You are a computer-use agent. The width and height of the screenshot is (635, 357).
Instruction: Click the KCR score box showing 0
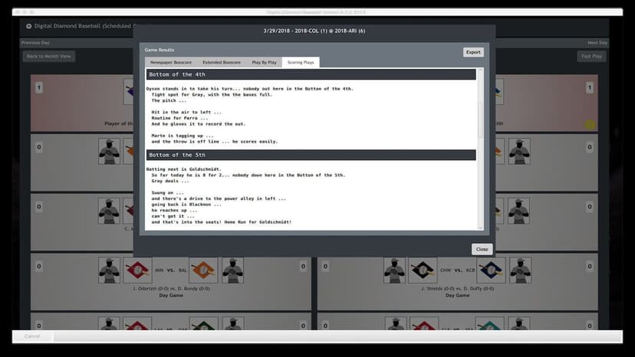coord(590,267)
